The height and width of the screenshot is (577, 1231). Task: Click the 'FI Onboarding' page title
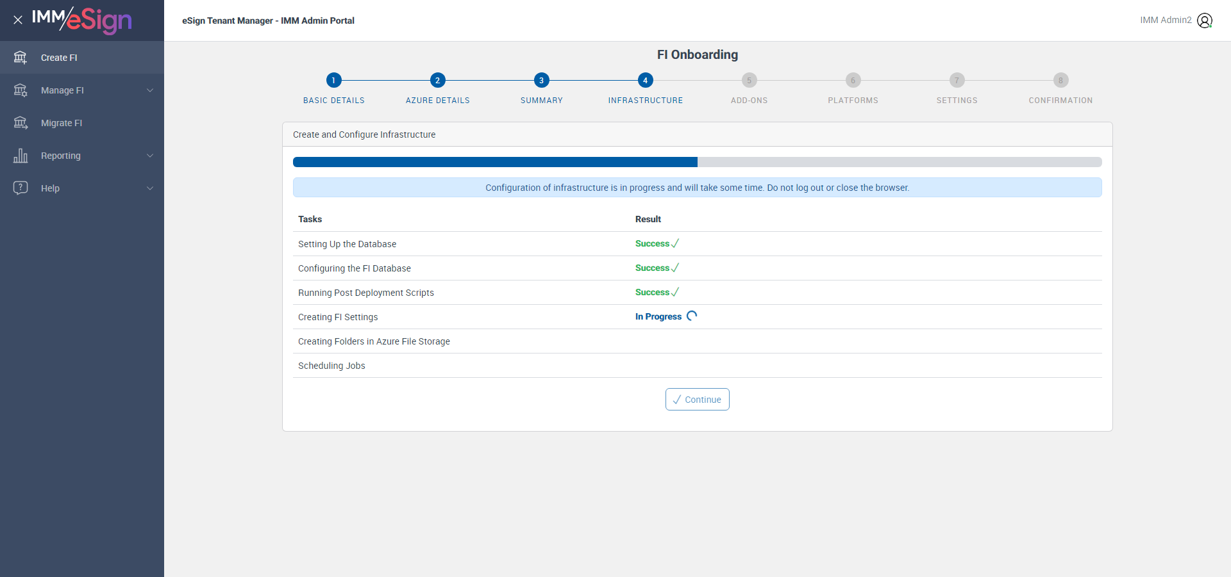click(697, 54)
